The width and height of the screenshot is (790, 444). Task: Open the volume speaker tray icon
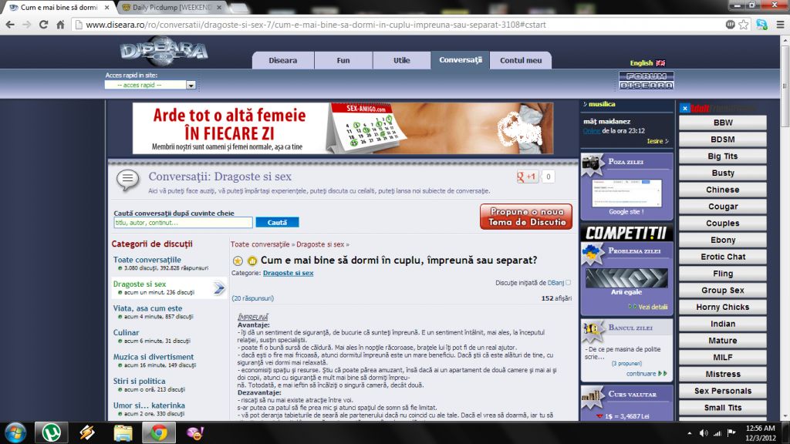(x=704, y=433)
